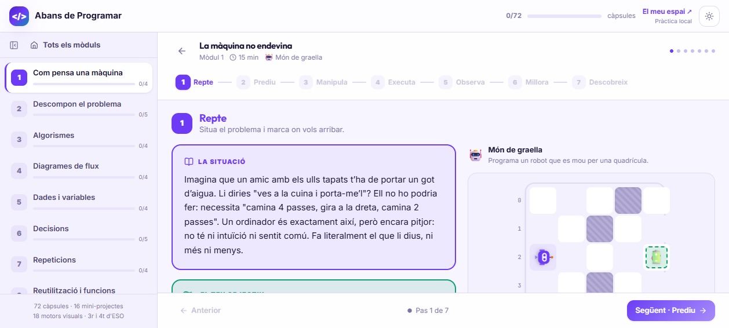Click the 0/72 capsules counter text
The height and width of the screenshot is (328, 729).
(514, 16)
